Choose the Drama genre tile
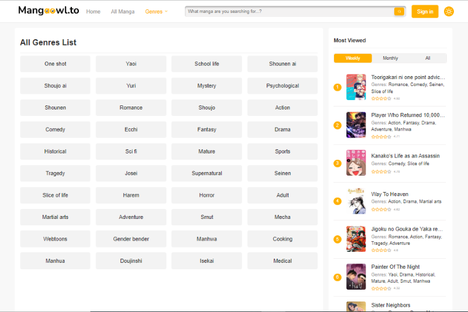Screen dimensions: 468x312 point(283,129)
